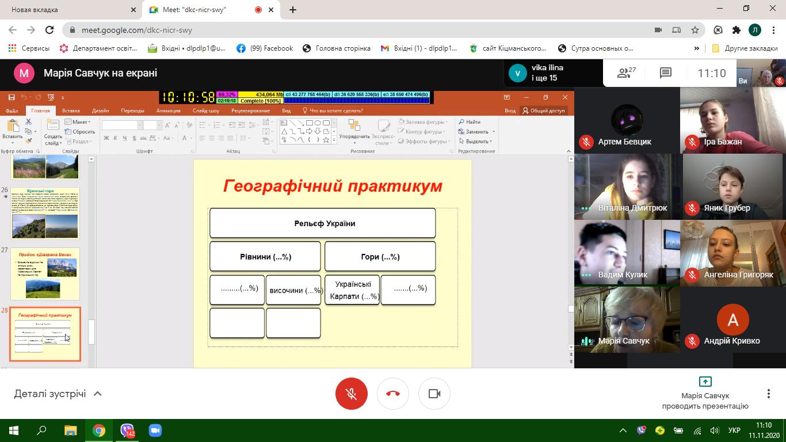
Task: Open Viber from the Windows taskbar
Action: click(127, 430)
